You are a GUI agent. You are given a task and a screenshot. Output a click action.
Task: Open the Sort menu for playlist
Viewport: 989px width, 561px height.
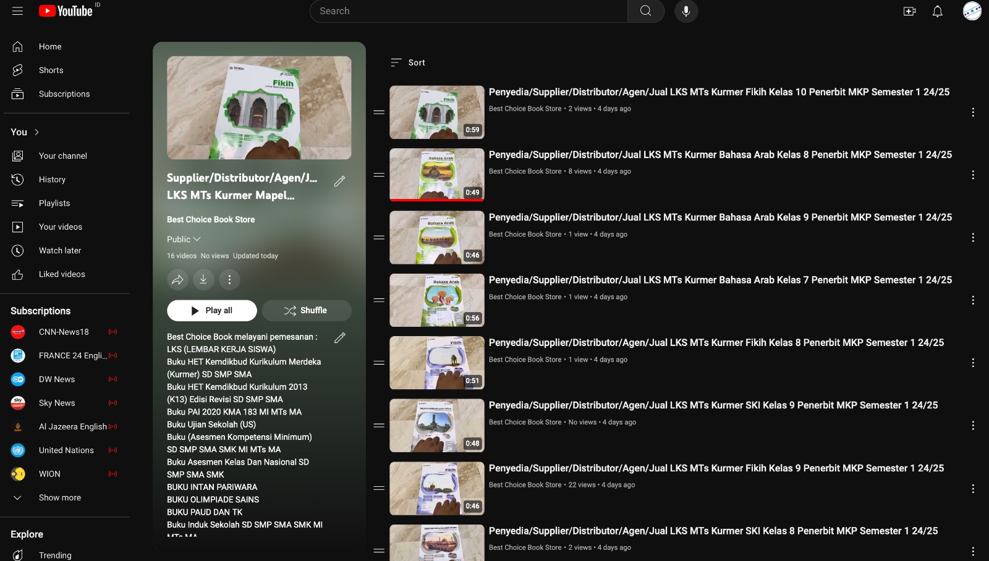408,62
